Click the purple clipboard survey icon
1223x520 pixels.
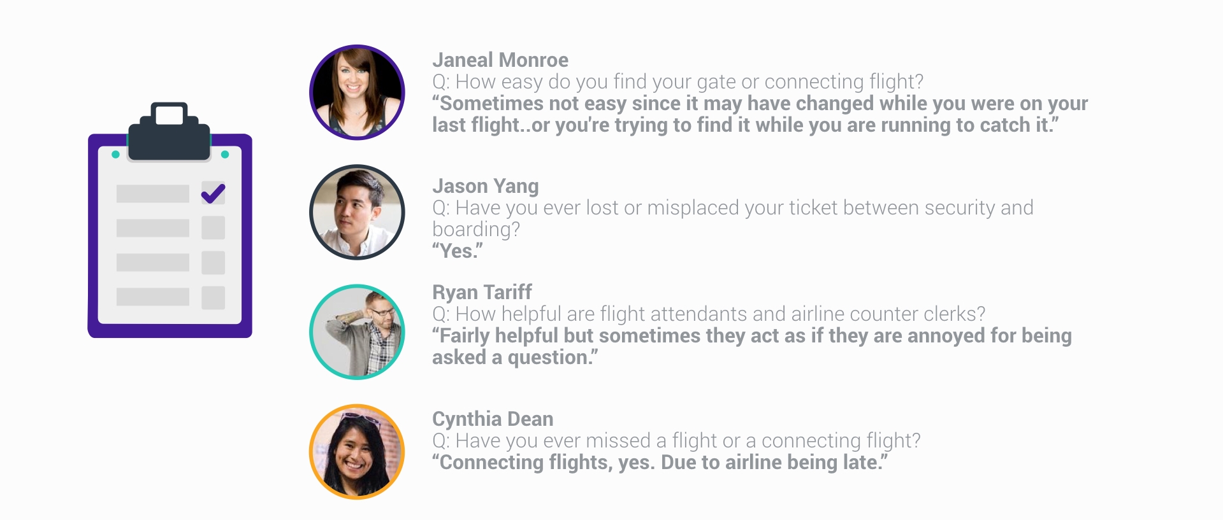point(170,220)
